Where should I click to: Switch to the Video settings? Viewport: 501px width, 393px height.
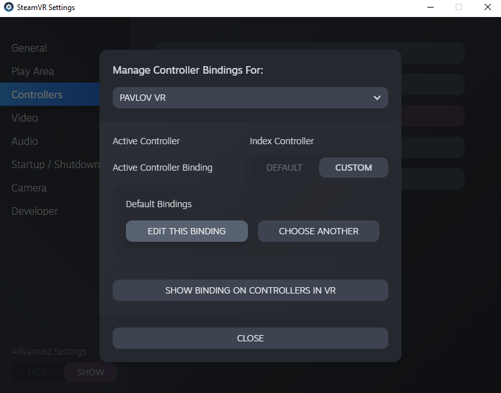pos(25,118)
